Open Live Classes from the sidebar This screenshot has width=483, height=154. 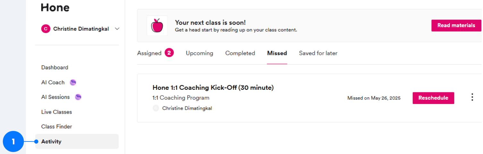coord(56,112)
